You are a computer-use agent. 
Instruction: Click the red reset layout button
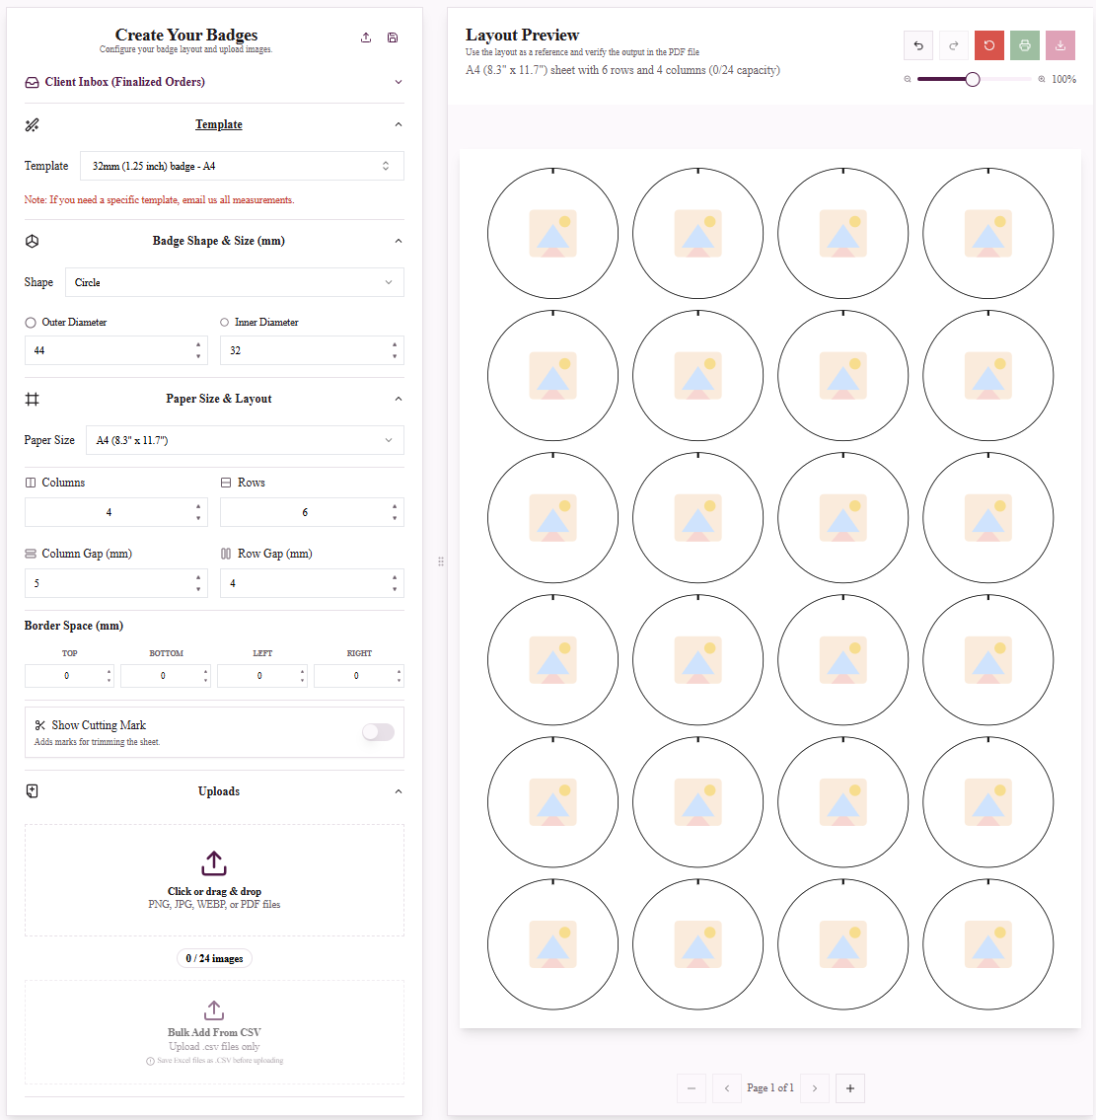click(x=988, y=45)
